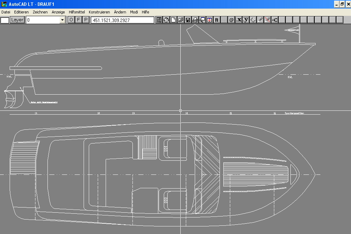
Task: Create a new drawing with blank page icon
Action: pyautogui.click(x=173, y=20)
